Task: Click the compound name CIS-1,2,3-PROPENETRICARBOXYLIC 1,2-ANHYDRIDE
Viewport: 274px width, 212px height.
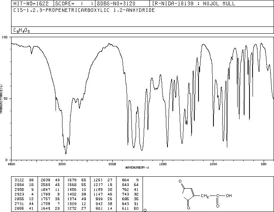Action: [x=84, y=10]
